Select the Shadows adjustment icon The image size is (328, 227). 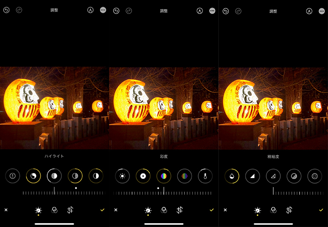click(75, 176)
